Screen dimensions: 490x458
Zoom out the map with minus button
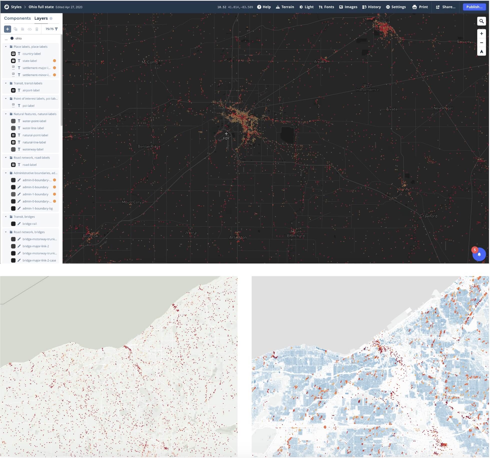click(x=481, y=43)
